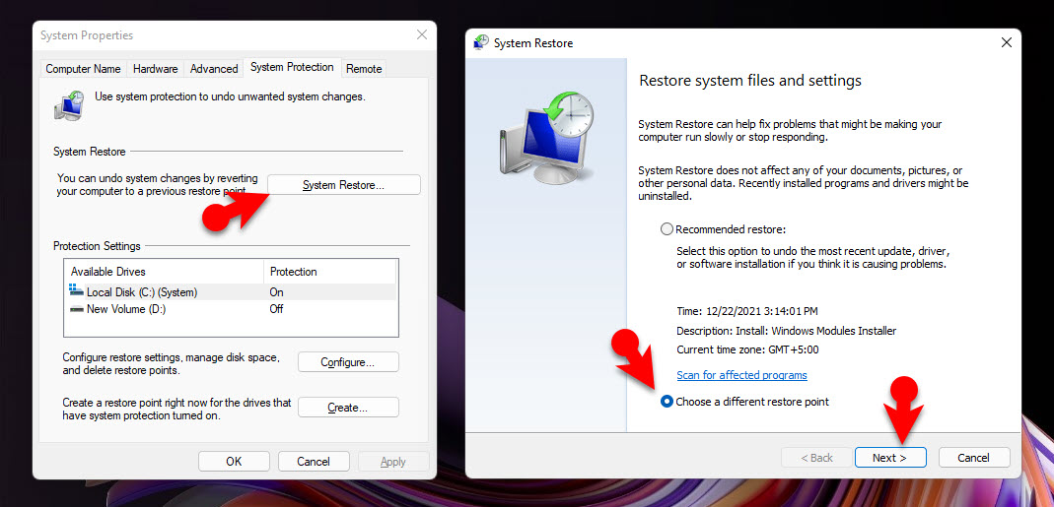
Task: Confirm System Properties with OK
Action: pos(234,462)
